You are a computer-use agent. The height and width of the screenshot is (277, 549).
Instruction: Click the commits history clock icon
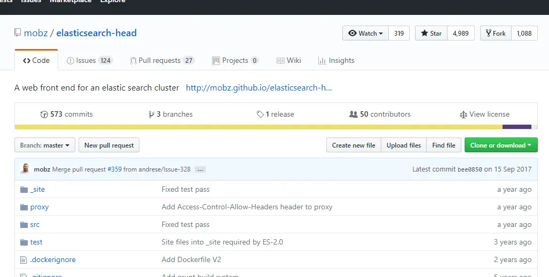tap(44, 114)
